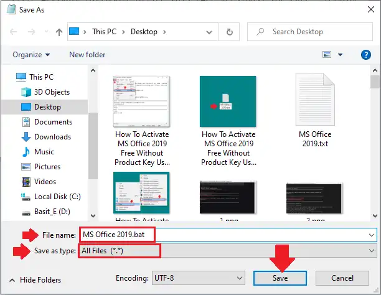Select Desktop in address breadcrumb
Screen dimensions: 381x295
coord(144,32)
